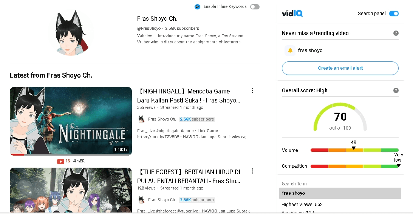Click the vidIQ logo

(292, 14)
